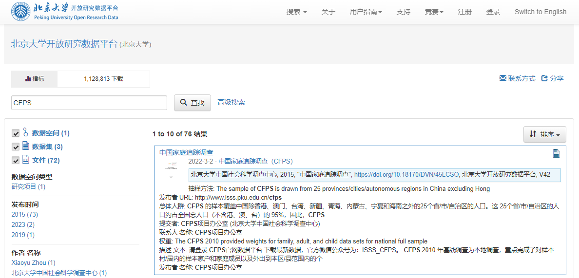Click the envelope icon beside 联系方式
The image size is (579, 278).
(x=502, y=78)
